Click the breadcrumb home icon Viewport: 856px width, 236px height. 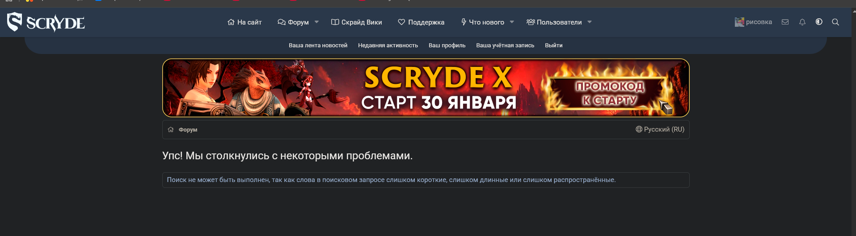click(x=171, y=129)
